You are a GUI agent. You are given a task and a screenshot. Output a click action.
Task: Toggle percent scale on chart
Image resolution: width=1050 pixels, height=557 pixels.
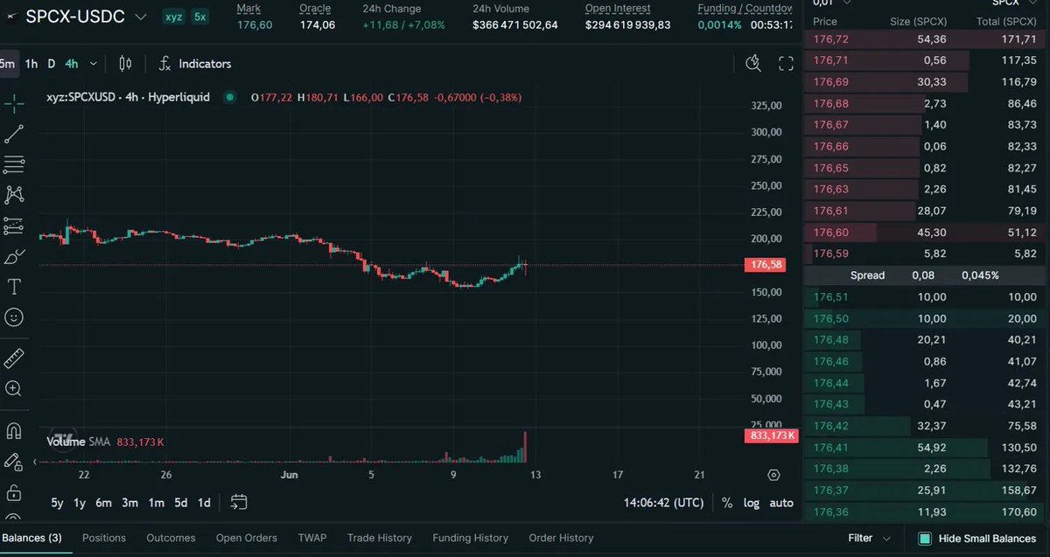click(727, 503)
